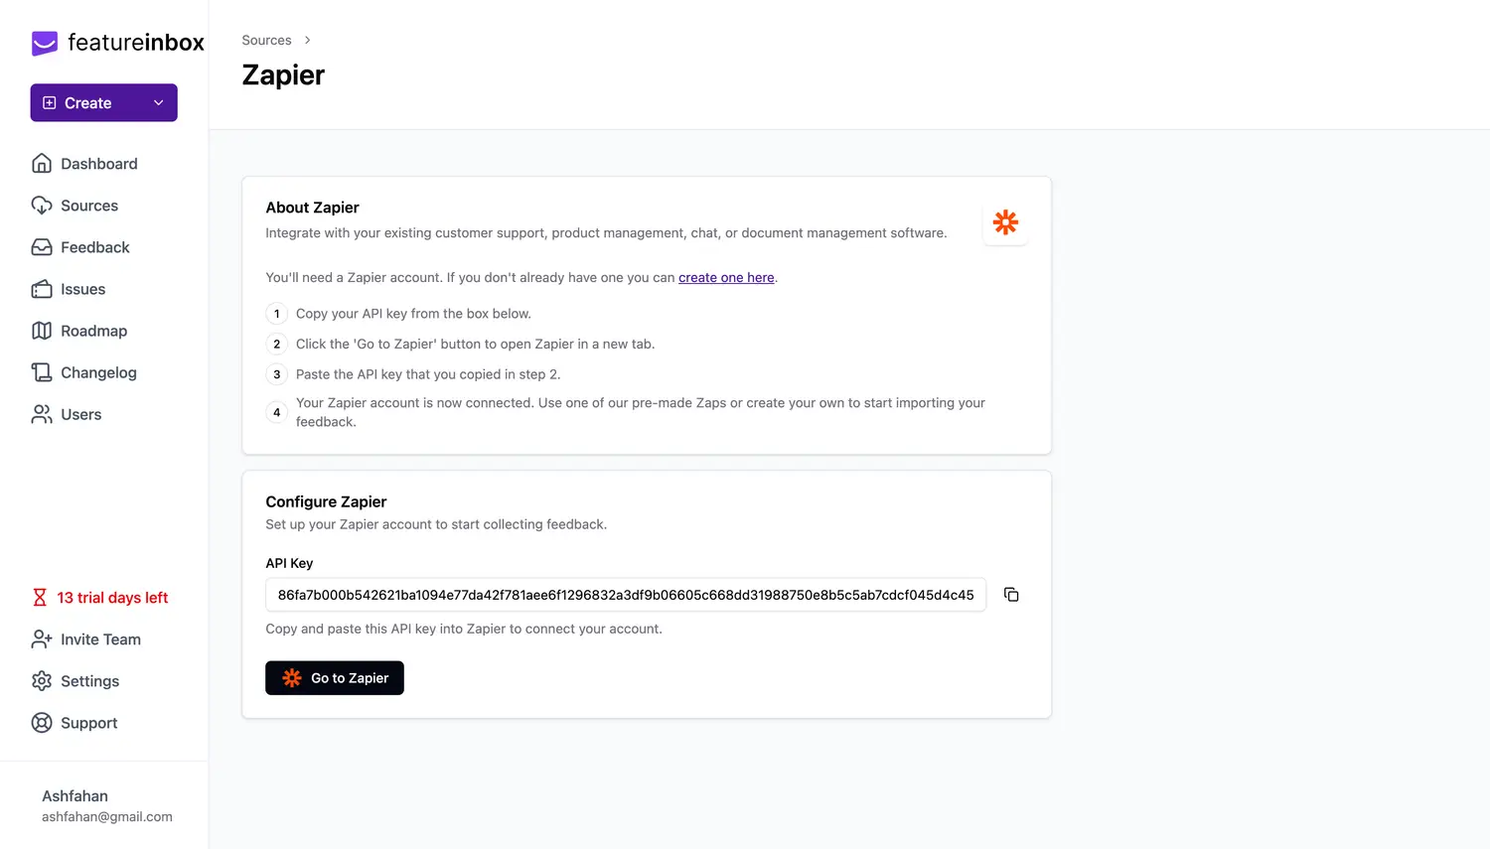Open Settings gear icon

pos(42,681)
